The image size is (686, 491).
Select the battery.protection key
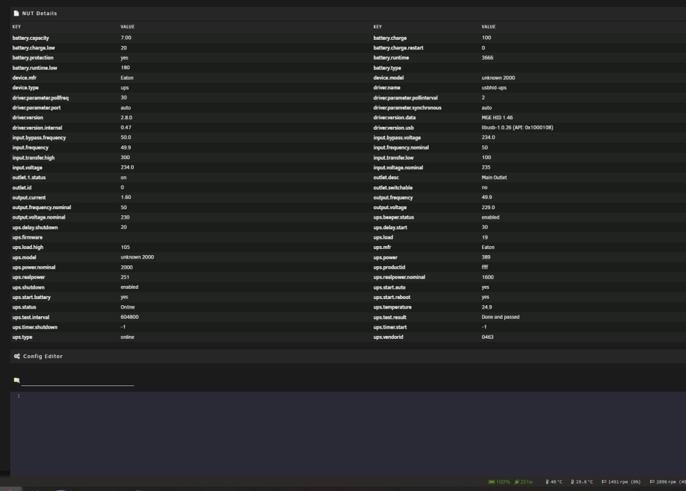33,58
